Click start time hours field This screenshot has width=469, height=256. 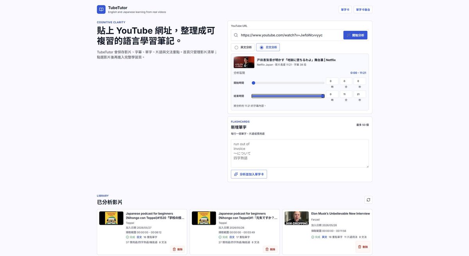[332, 81]
